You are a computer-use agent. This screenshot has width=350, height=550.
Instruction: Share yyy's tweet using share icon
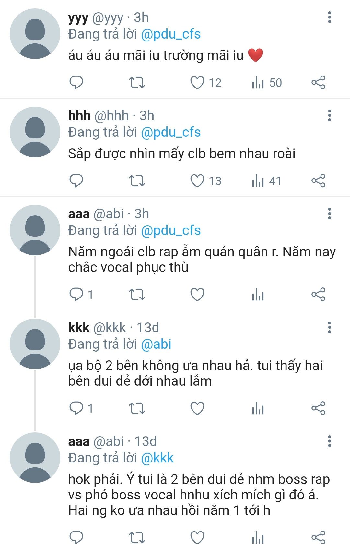[x=318, y=83]
